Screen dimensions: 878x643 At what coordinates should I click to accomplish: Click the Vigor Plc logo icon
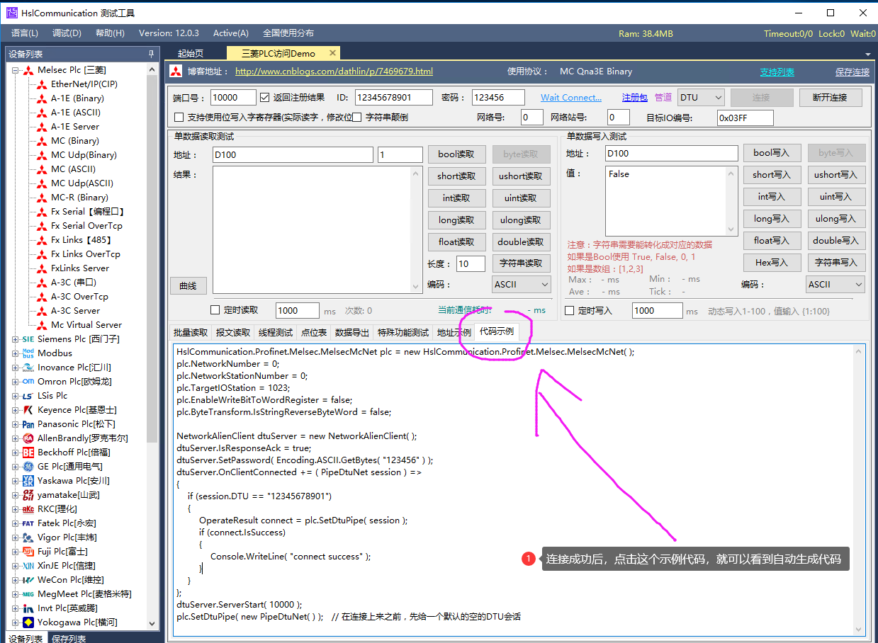click(x=28, y=537)
